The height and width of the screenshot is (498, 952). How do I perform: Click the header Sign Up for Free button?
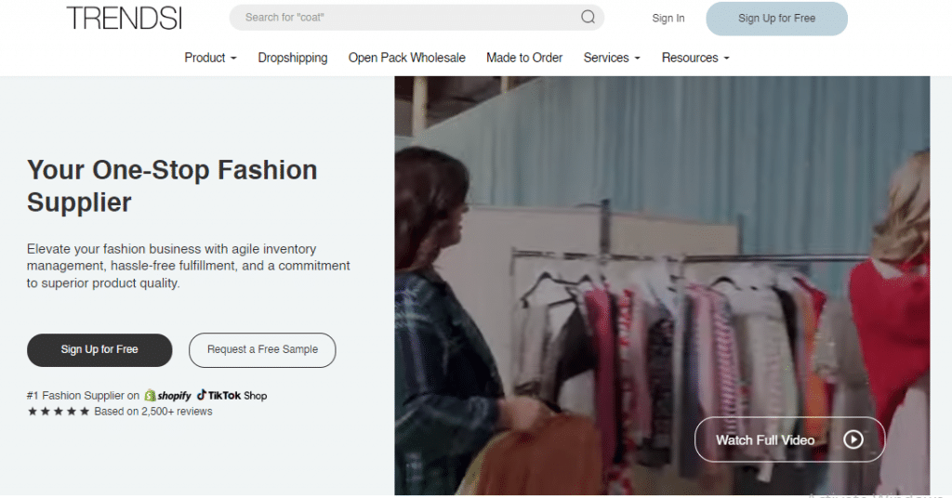tap(776, 19)
